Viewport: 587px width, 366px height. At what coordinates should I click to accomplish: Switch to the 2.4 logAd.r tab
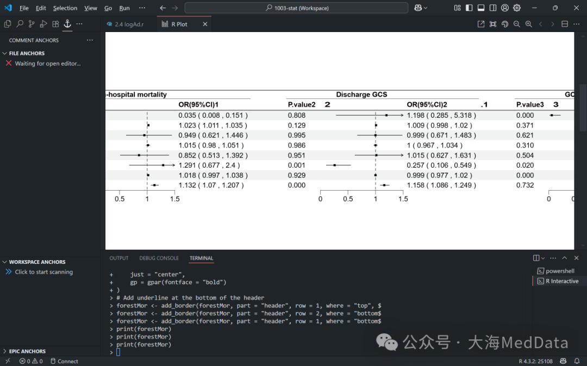(129, 24)
